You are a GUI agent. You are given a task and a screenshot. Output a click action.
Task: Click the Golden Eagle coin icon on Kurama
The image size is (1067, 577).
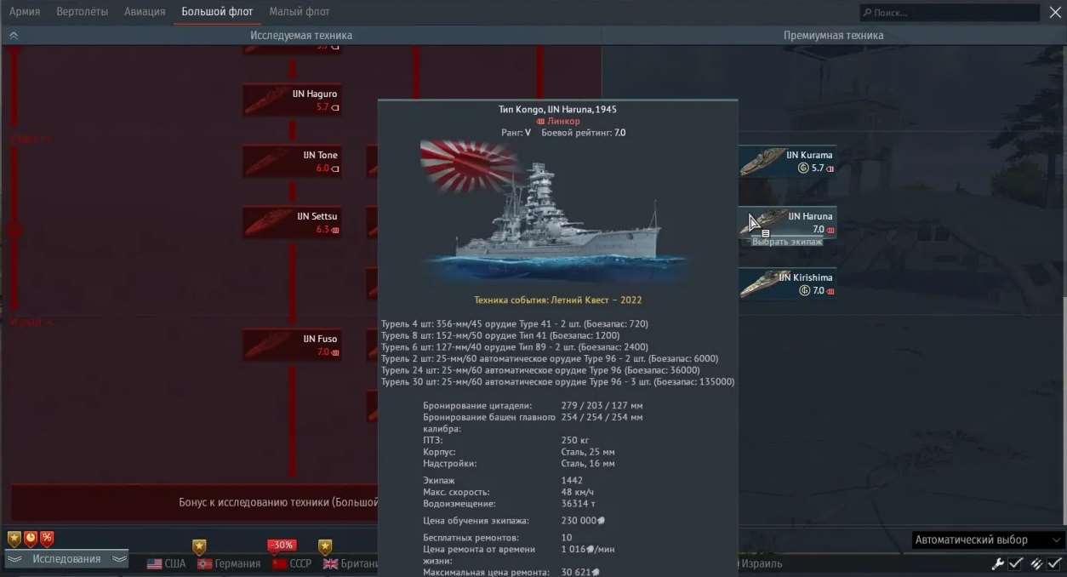point(803,169)
